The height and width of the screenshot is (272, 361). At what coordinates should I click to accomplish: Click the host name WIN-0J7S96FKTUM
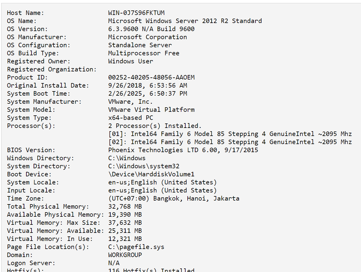click(x=136, y=13)
